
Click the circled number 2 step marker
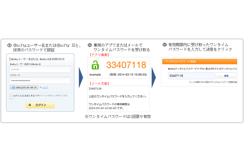[x=89, y=44]
